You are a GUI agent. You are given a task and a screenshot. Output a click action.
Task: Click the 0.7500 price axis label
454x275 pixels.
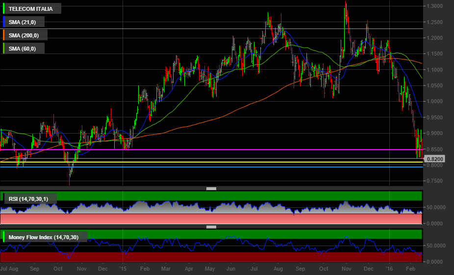point(434,181)
